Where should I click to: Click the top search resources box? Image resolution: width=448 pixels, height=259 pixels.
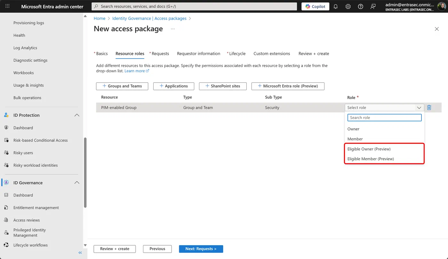coord(195,6)
